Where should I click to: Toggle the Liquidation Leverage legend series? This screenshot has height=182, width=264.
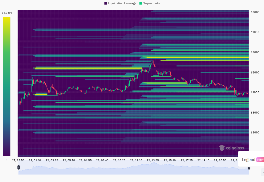(120, 3)
